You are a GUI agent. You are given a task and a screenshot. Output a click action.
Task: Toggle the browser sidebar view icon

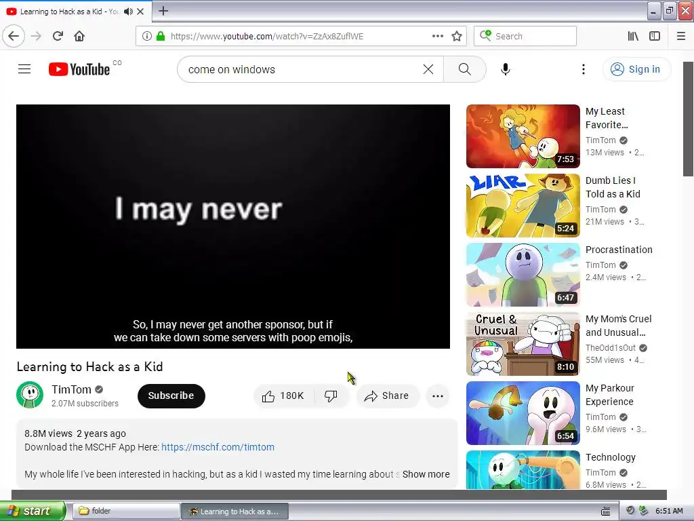click(655, 36)
